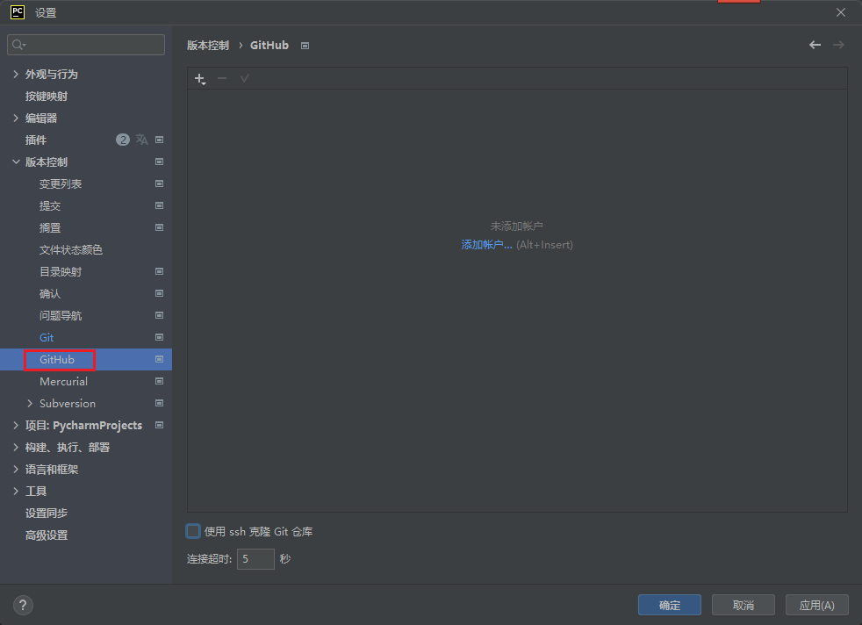This screenshot has height=625, width=862.
Task: Click the project icon on GitHub row
Action: coord(160,360)
